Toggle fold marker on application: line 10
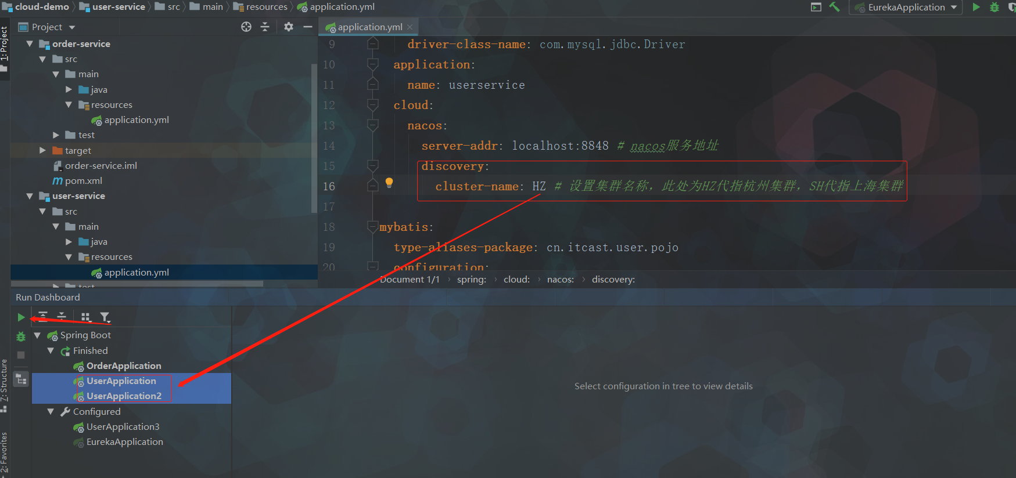 [373, 64]
